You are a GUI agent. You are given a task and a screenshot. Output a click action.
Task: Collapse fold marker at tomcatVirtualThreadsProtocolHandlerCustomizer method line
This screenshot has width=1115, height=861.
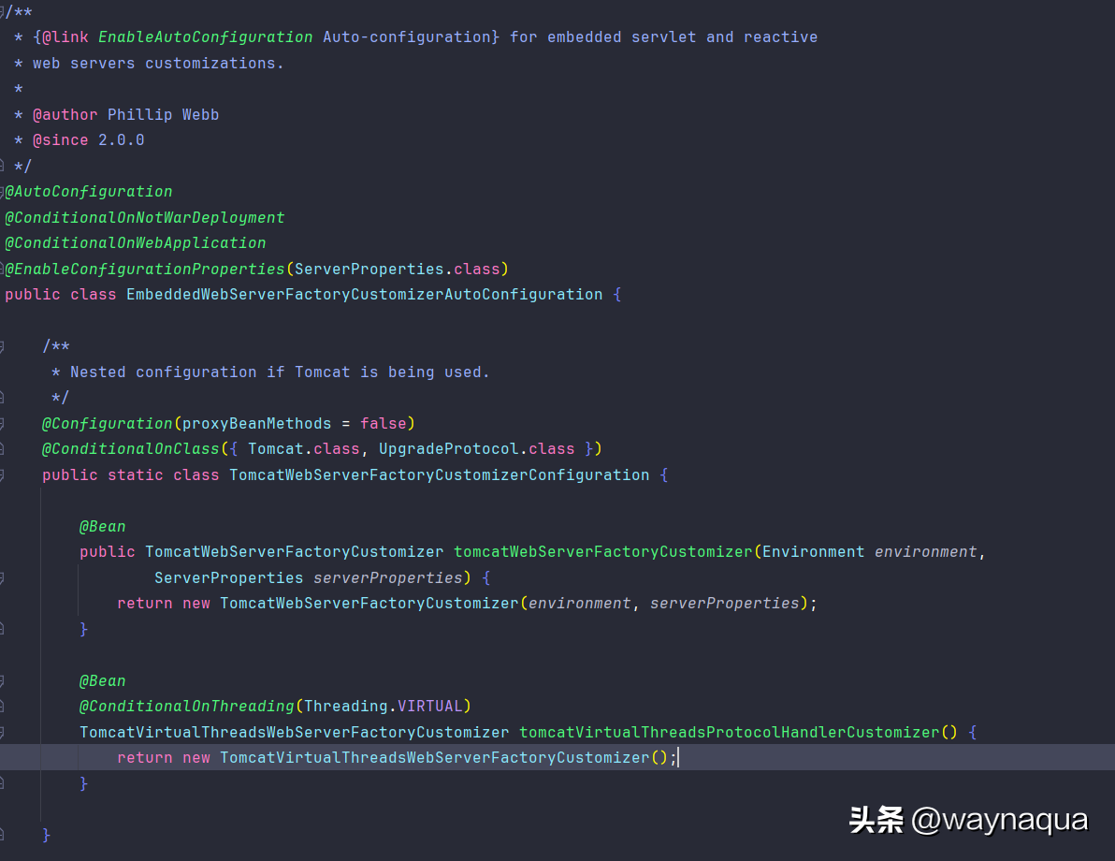pos(3,733)
